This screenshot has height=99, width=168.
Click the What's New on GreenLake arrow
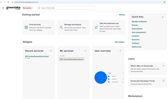click(163, 66)
